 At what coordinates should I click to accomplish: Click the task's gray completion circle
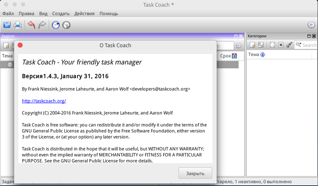10,64
